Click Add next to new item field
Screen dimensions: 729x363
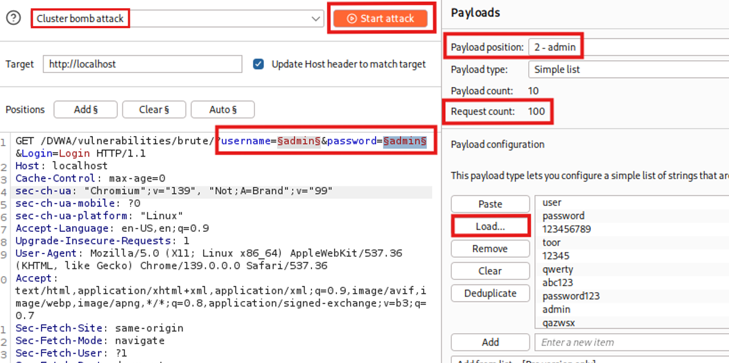(490, 342)
